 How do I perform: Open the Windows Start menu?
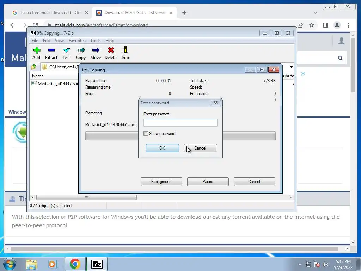pos(9,264)
